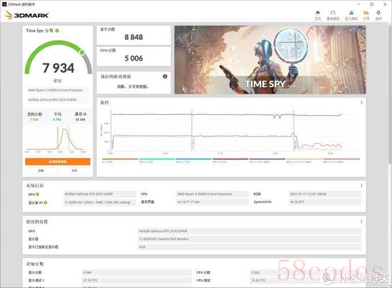Viewport: 392px width, 288px height.
Task: Click the green check beside Time Spy score
Action: (x=57, y=31)
